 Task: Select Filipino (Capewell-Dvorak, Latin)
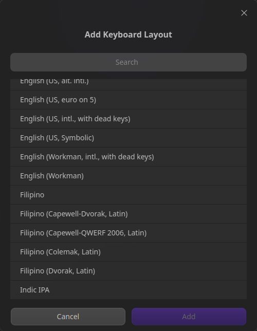(x=128, y=214)
